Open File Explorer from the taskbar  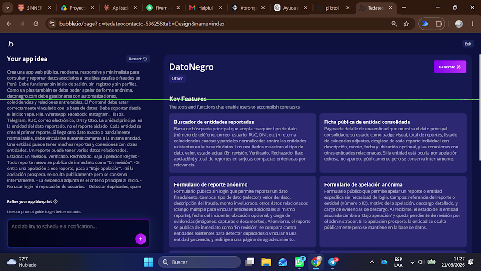(x=266, y=262)
